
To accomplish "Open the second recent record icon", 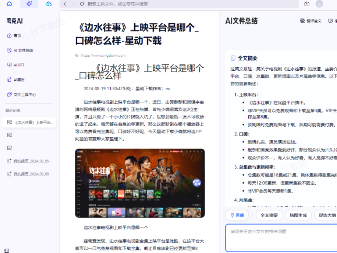I will [10, 135].
